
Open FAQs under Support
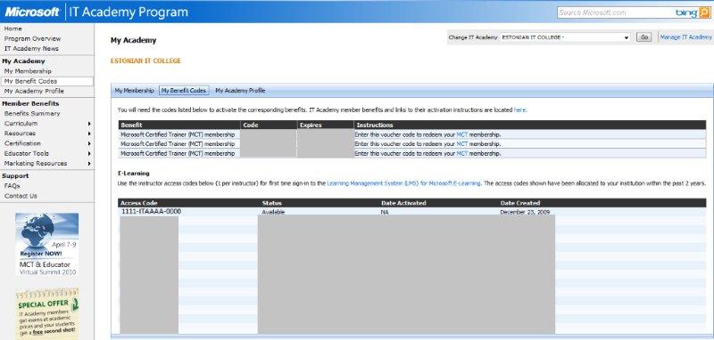pyautogui.click(x=12, y=186)
